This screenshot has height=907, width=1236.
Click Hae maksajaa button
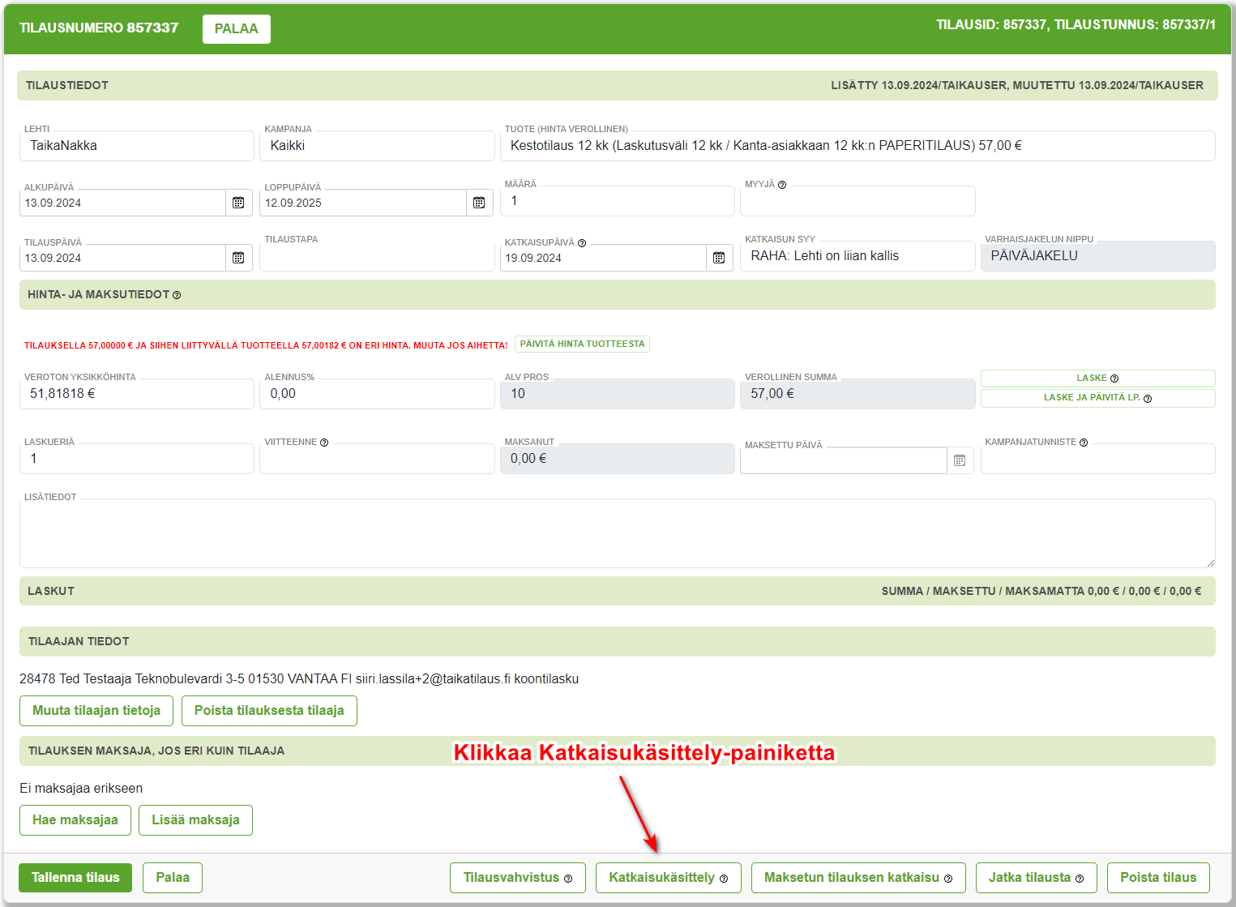click(75, 820)
